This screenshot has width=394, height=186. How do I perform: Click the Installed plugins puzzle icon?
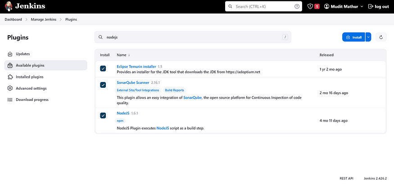point(10,77)
